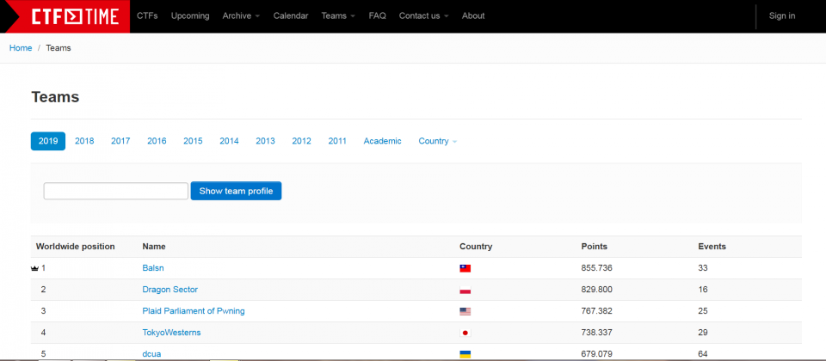Image resolution: width=826 pixels, height=361 pixels.
Task: Click the Worldwide position column header
Action: (x=76, y=247)
